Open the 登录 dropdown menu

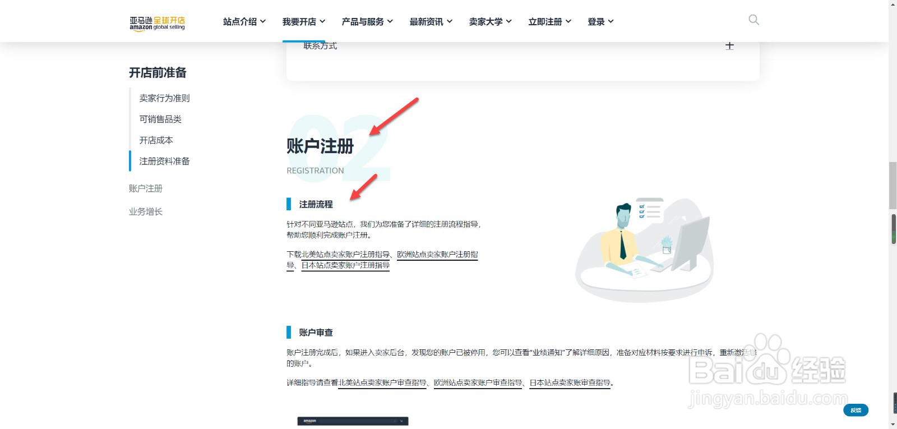click(601, 21)
